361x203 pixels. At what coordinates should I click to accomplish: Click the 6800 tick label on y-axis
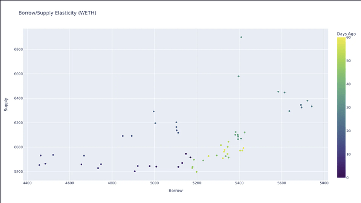(x=18, y=50)
